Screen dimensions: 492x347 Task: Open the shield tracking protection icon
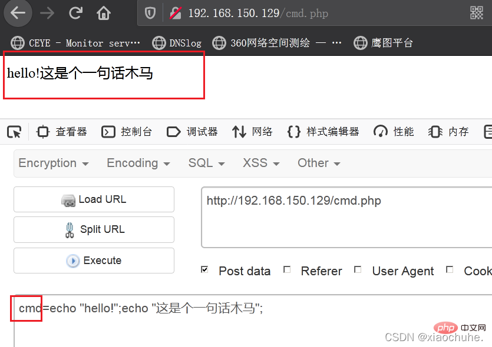point(150,13)
